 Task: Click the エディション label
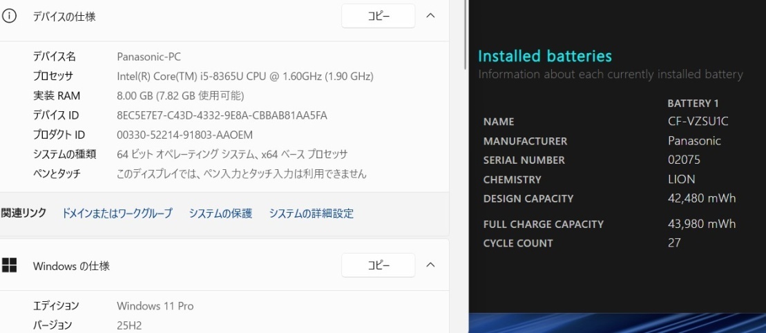56,306
